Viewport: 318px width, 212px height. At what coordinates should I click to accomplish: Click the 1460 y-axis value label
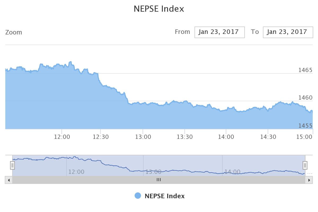(x=305, y=98)
